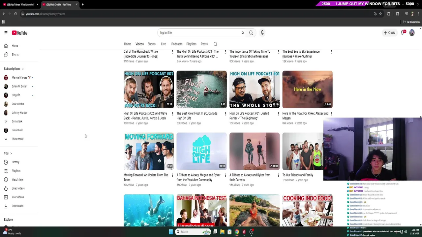422x237 pixels.
Task: Open options for High On Life Podcast #02
Action: pyautogui.click(x=172, y=114)
